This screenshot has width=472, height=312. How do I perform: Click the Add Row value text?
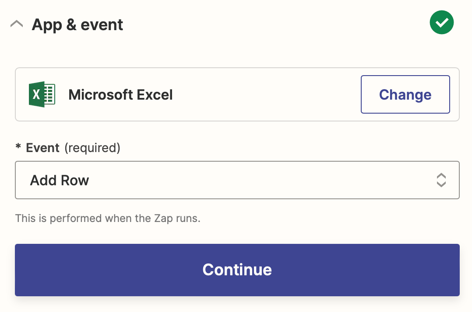pyautogui.click(x=60, y=180)
